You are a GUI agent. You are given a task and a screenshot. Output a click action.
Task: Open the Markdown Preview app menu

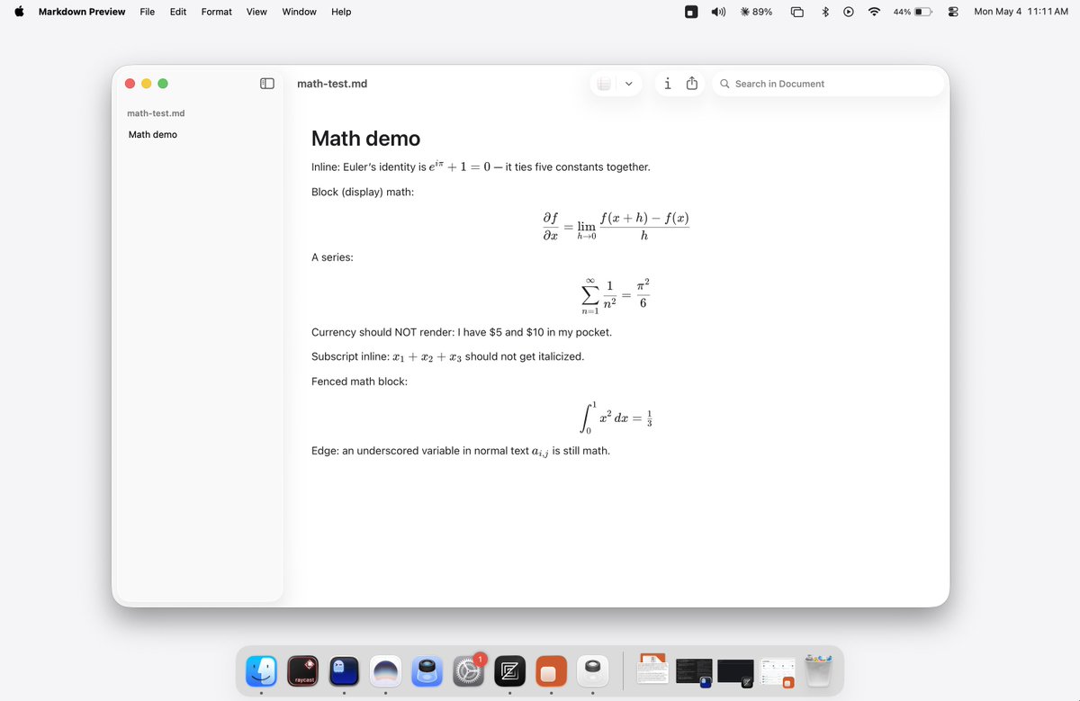tap(82, 12)
